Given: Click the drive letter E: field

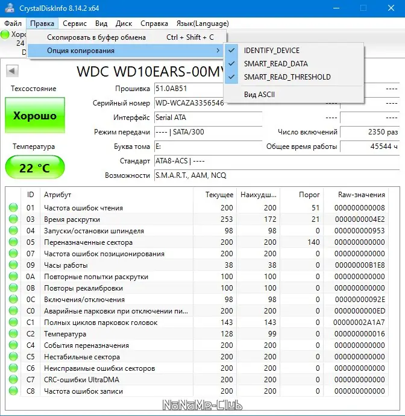Looking at the screenshot, I should pyautogui.click(x=208, y=147).
